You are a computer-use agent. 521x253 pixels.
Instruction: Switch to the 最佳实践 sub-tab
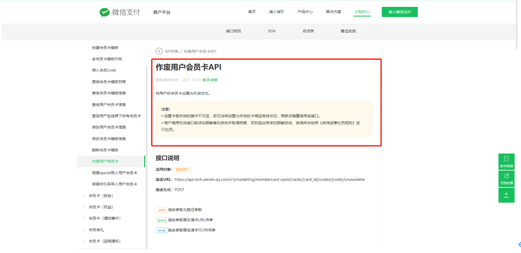pyautogui.click(x=348, y=31)
